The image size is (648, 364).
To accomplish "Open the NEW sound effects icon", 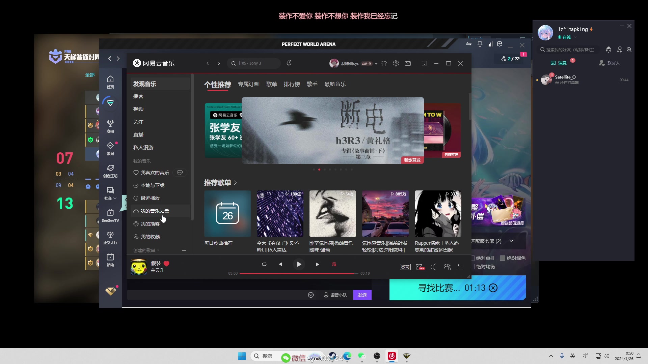I will pyautogui.click(x=420, y=267).
